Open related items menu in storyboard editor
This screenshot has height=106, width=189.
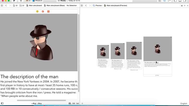pos(2,6)
